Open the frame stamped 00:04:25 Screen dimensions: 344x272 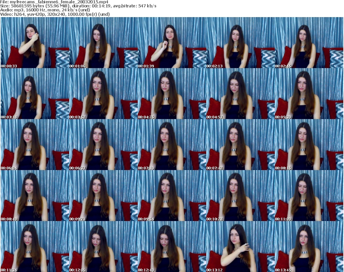[172, 94]
